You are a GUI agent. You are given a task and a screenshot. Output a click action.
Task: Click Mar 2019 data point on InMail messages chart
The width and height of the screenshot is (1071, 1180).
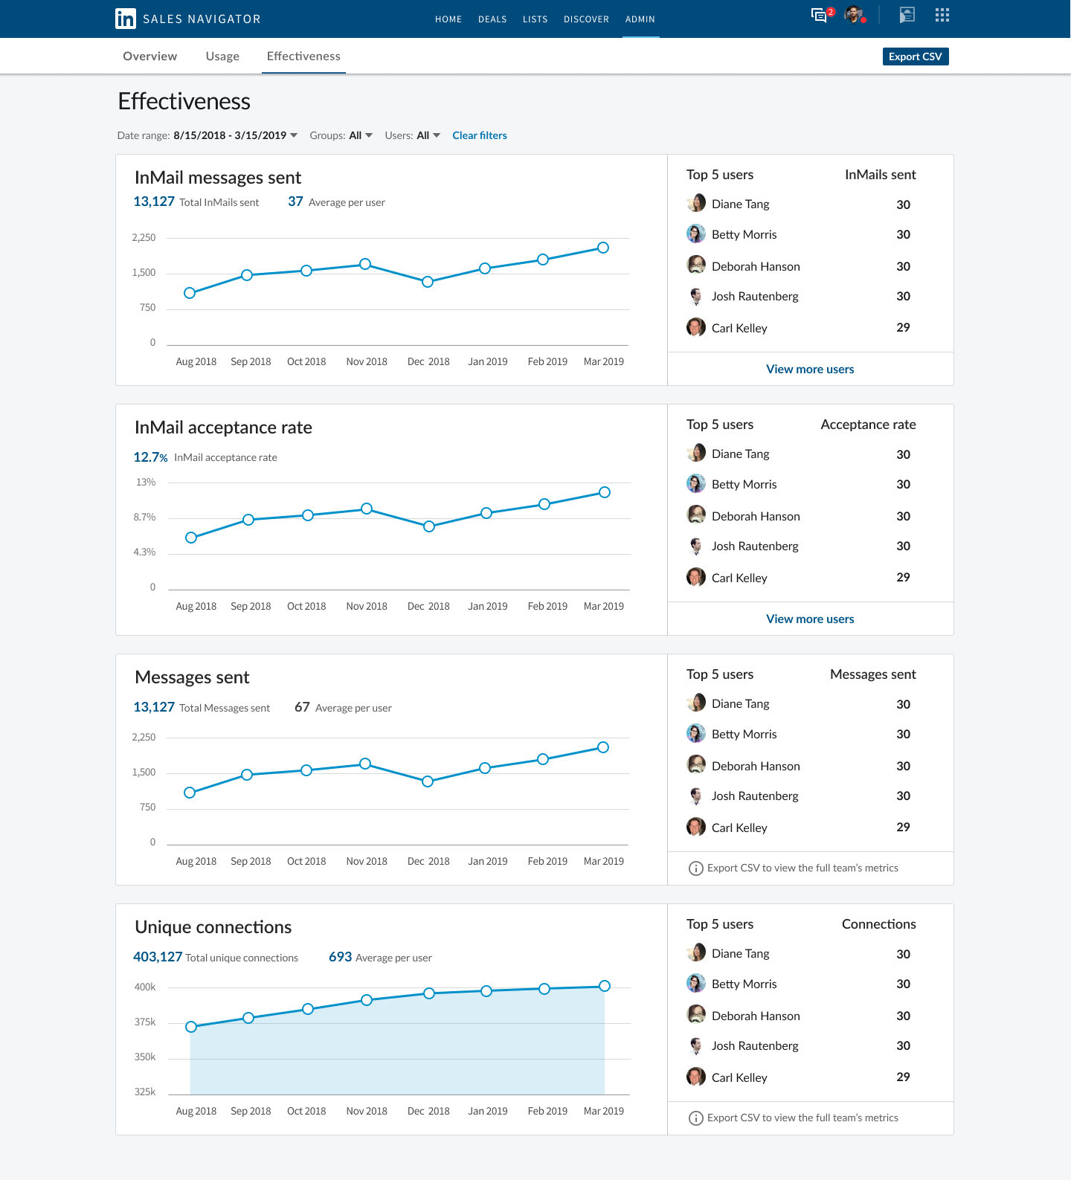[x=603, y=248]
